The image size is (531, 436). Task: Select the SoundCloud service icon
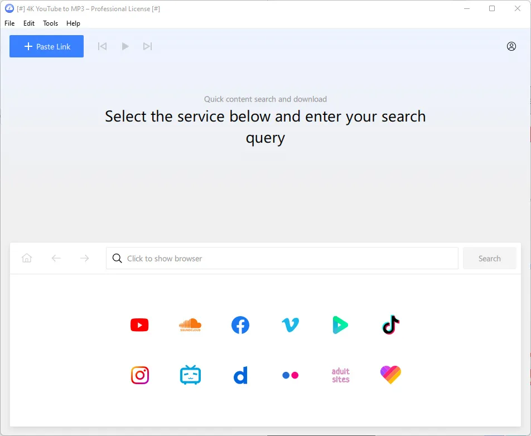point(190,325)
